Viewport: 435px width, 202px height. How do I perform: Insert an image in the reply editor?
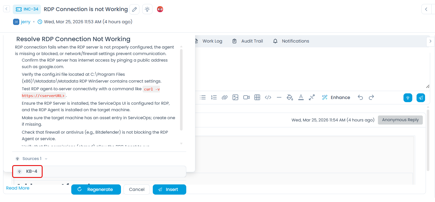point(235,97)
